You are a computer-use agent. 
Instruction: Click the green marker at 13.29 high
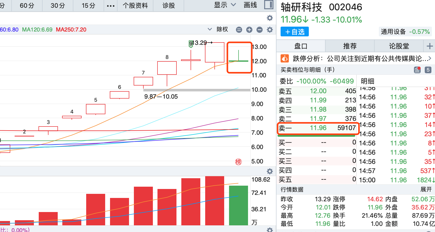(191, 44)
